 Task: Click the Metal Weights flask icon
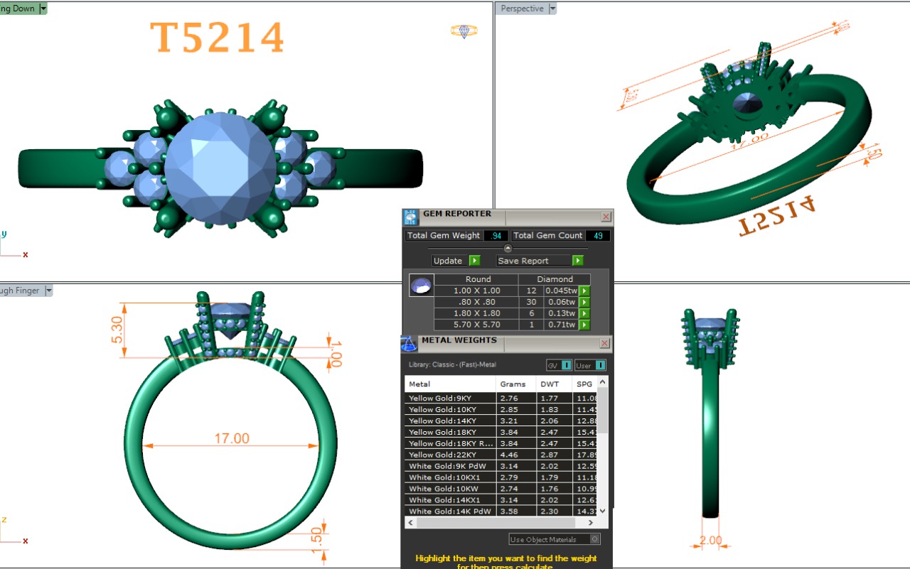[409, 344]
